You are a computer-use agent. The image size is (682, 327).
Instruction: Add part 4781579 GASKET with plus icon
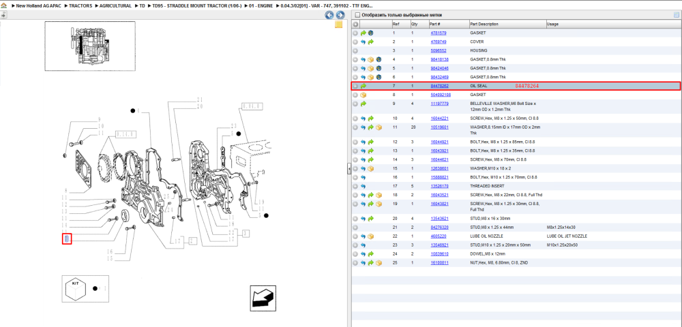click(x=355, y=33)
